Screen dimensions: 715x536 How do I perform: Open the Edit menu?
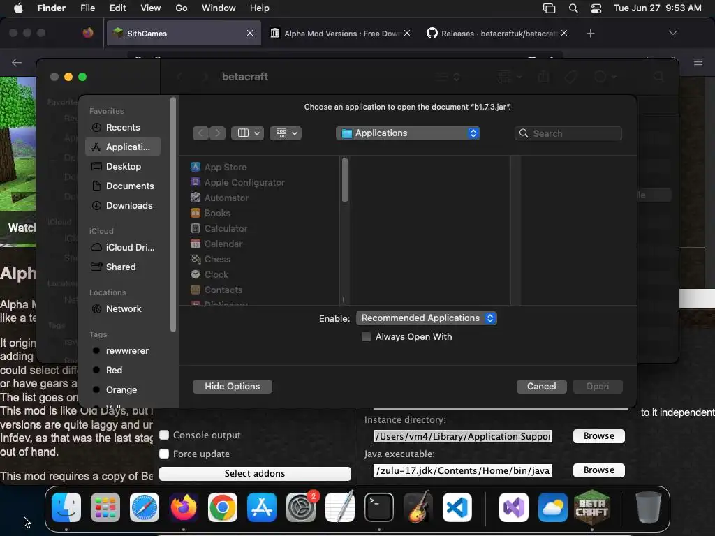(117, 8)
